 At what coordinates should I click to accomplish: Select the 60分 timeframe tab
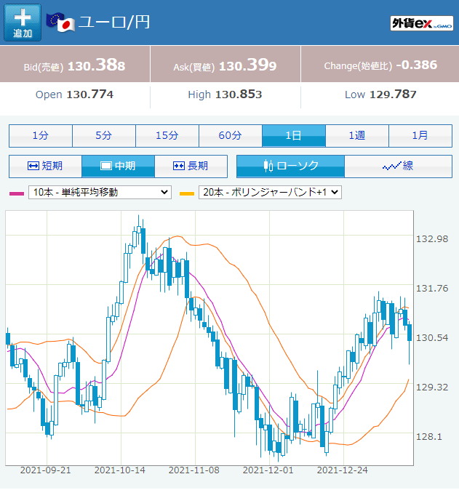231,136
